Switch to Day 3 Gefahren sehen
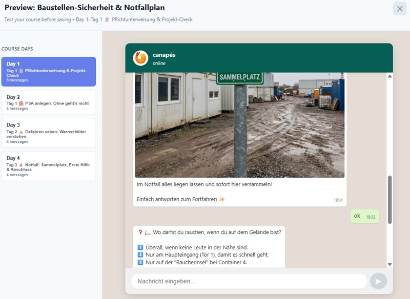Image resolution: width=410 pixels, height=299 pixels. 48,133
